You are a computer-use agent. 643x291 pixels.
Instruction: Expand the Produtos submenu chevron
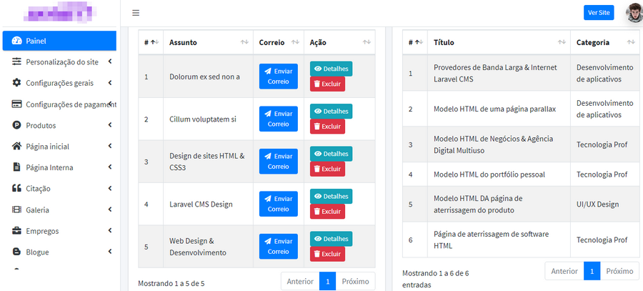(x=110, y=125)
